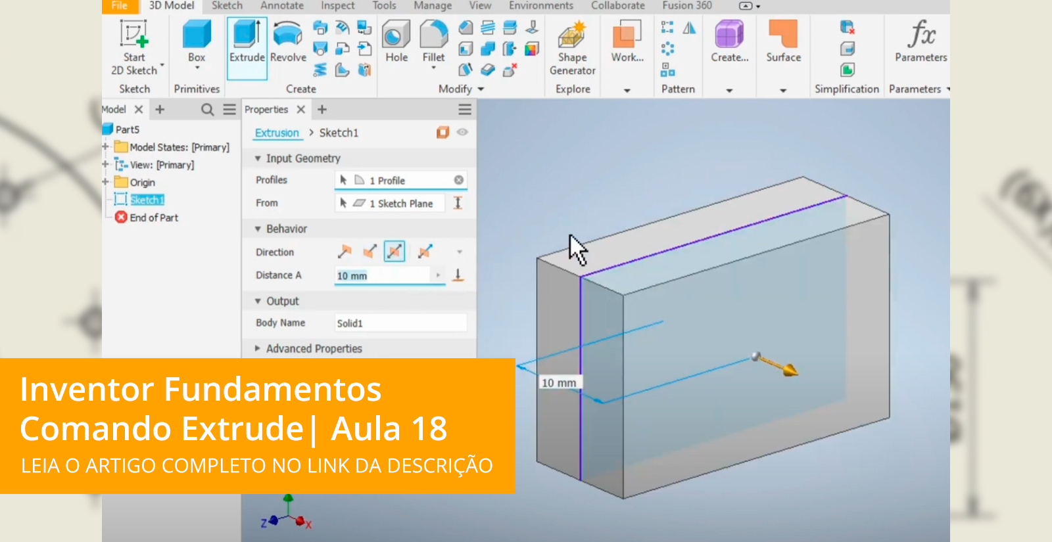Switch to the Sketch ribbon tab
The width and height of the screenshot is (1052, 542).
pos(227,6)
